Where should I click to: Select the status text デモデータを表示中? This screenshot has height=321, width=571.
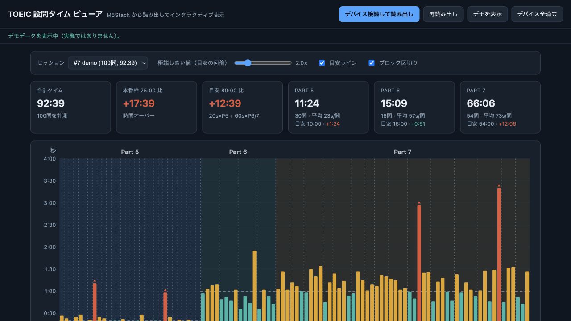point(65,36)
